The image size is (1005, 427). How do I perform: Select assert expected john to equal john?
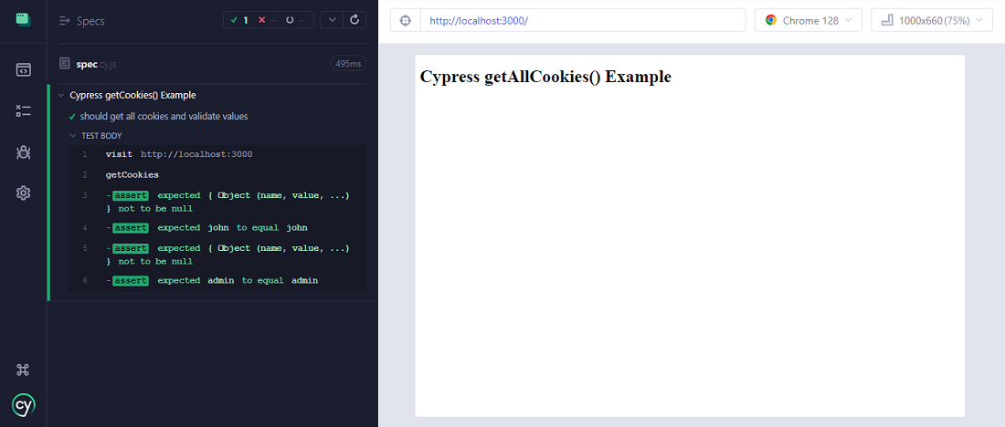pyautogui.click(x=217, y=228)
